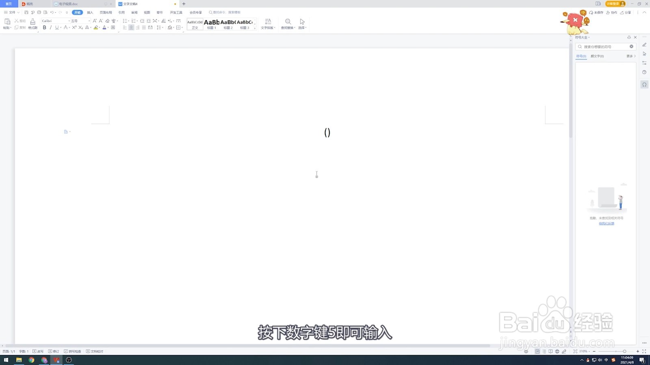Viewport: 650px width, 365px height.
Task: Click the pen/edit icon in right sidebar
Action: (644, 45)
